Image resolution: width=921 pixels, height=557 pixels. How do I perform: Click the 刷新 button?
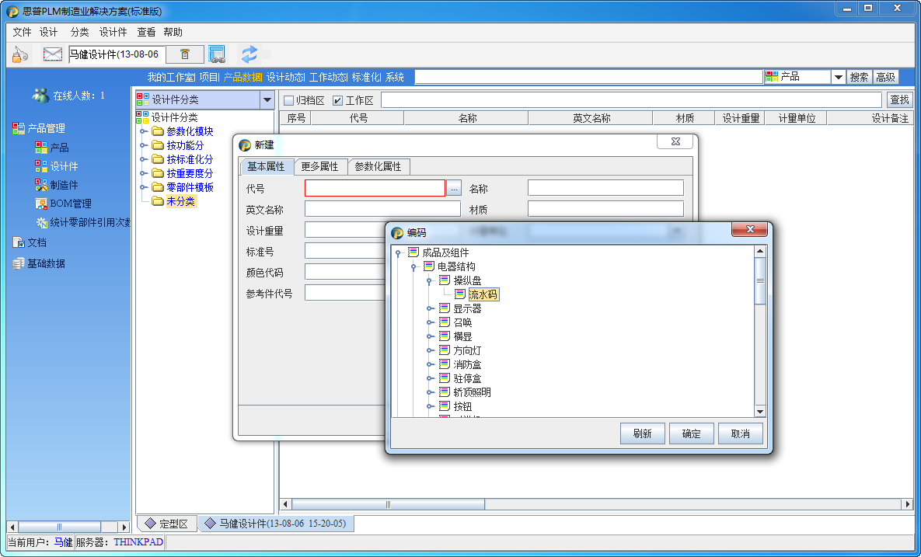(642, 433)
